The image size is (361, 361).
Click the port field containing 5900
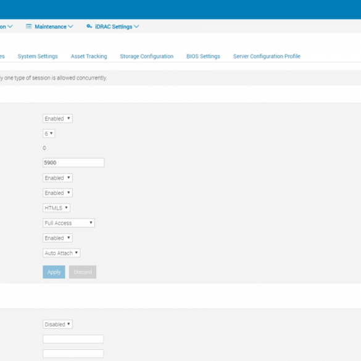tap(73, 162)
